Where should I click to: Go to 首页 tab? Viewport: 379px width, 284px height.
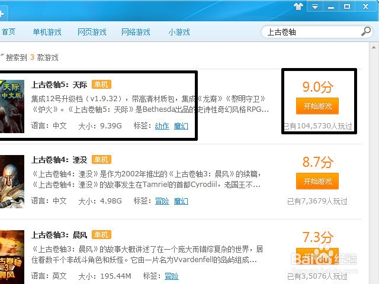tap(8, 31)
